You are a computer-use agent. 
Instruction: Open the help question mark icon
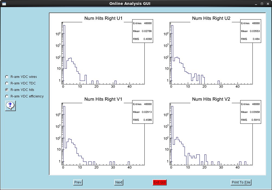coord(10,106)
